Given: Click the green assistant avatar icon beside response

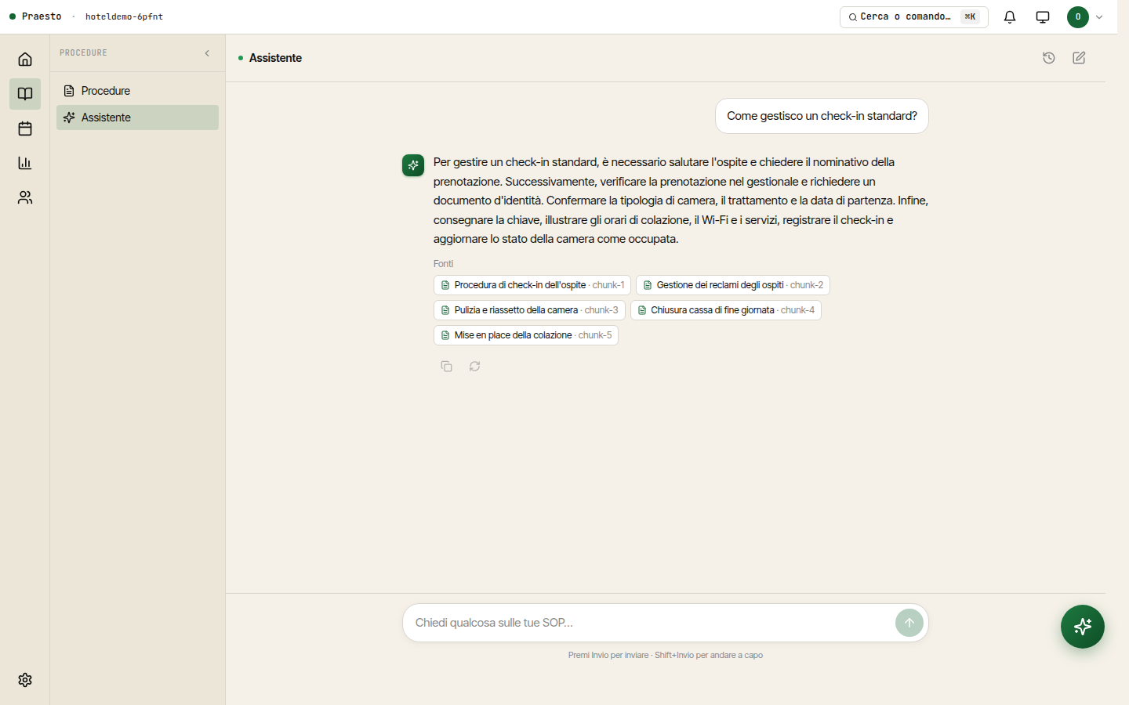Looking at the screenshot, I should (413, 165).
